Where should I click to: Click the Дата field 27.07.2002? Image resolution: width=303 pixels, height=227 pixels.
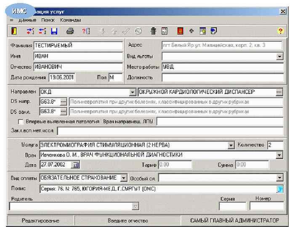(x=56, y=165)
